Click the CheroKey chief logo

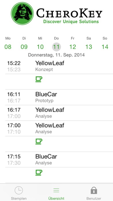pyautogui.click(x=22, y=14)
